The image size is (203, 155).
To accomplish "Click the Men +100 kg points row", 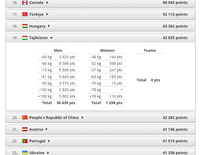I will [58, 96].
